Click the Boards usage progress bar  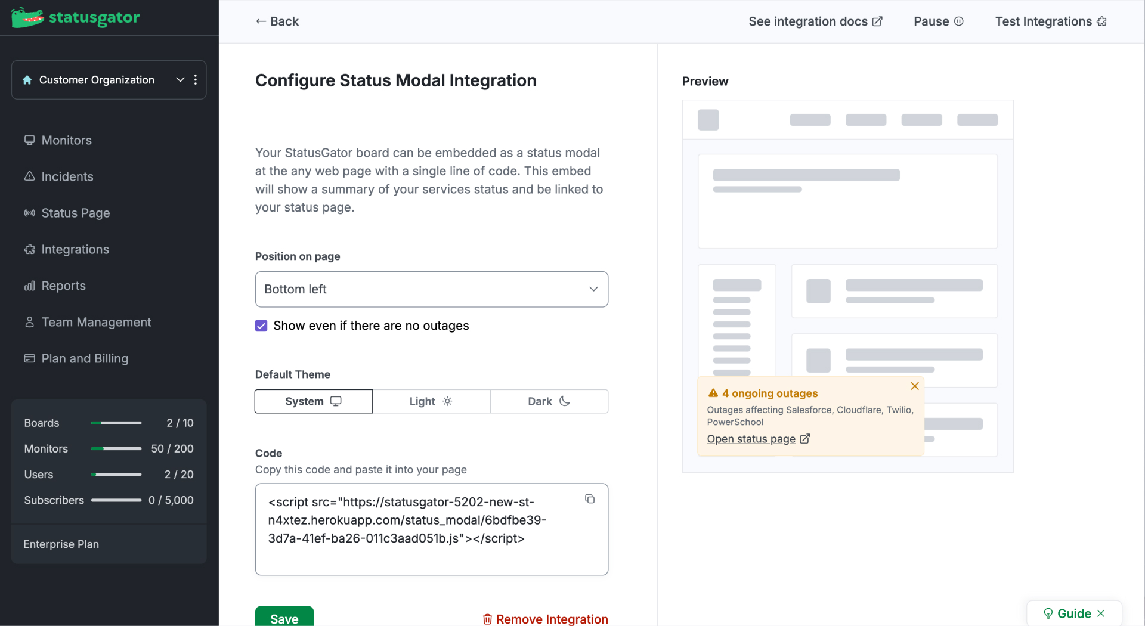click(116, 423)
